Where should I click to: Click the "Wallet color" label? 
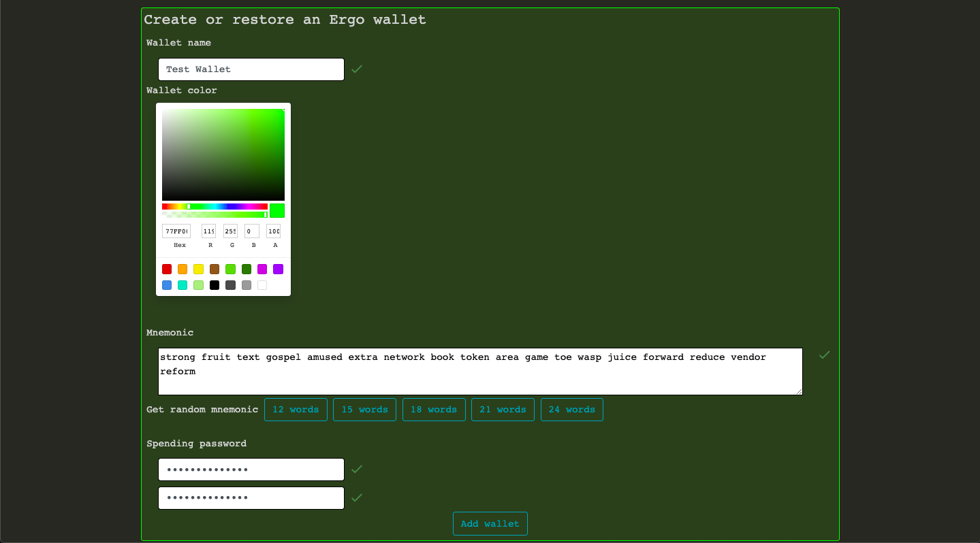coord(182,90)
